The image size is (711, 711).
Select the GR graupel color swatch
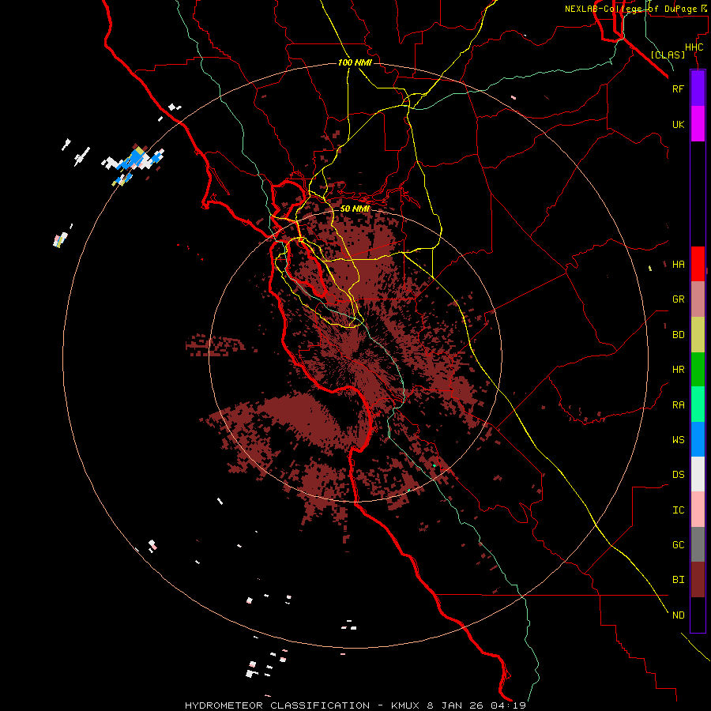tap(698, 299)
